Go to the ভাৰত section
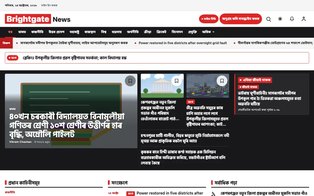 [x=22, y=32]
